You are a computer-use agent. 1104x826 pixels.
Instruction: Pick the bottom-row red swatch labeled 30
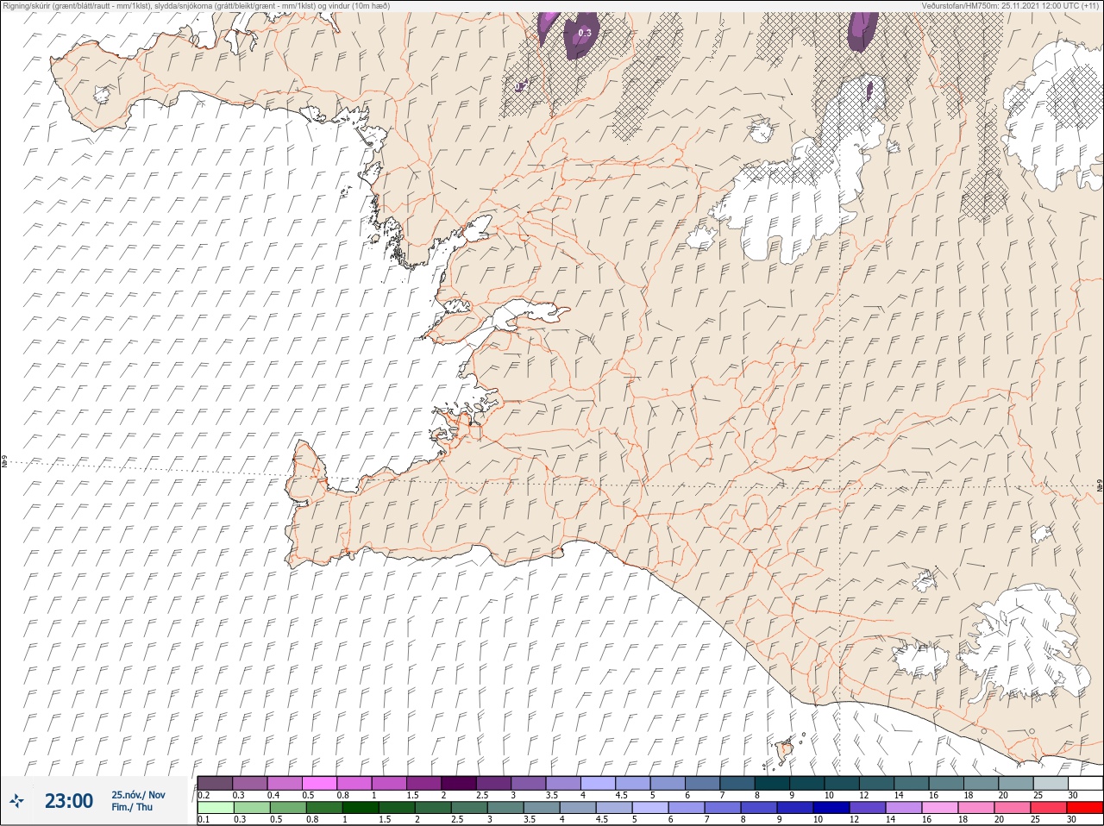1084,808
